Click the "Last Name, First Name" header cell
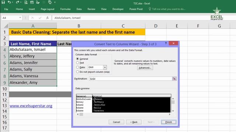236x132 pixels. [33, 44]
